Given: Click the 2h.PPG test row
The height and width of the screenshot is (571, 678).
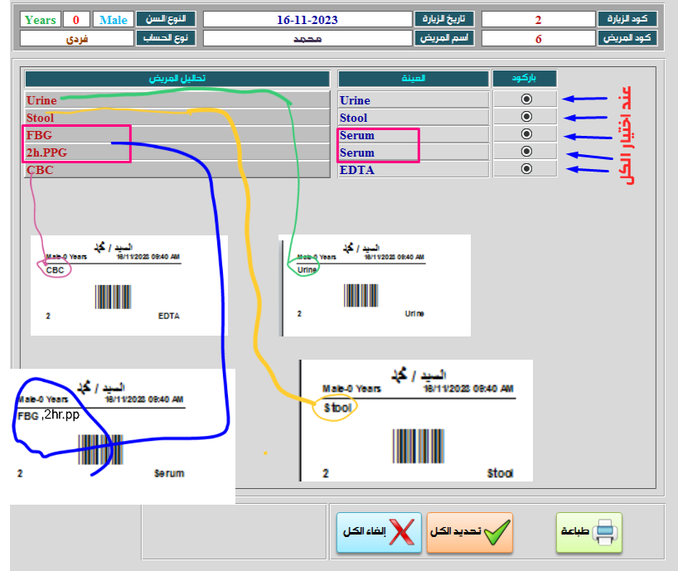Looking at the screenshot, I should point(177,152).
